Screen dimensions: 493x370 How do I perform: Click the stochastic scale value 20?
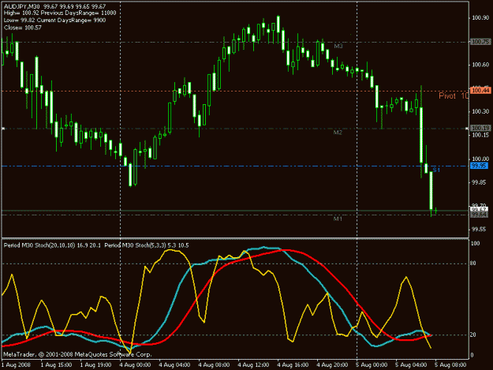pos(472,334)
